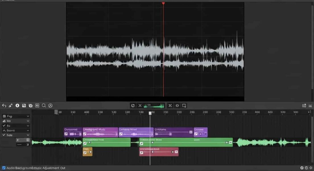The image size is (314, 171).
Task: Toggle the checkmark on the 'Eale' track
Action: coord(4,135)
